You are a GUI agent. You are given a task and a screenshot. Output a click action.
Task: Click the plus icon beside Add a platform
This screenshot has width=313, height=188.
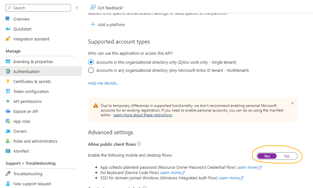[93, 25]
